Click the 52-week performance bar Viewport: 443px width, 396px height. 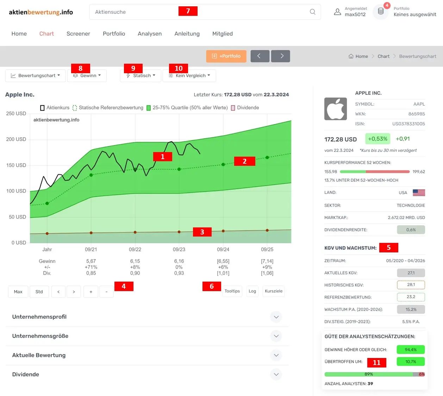tap(375, 172)
